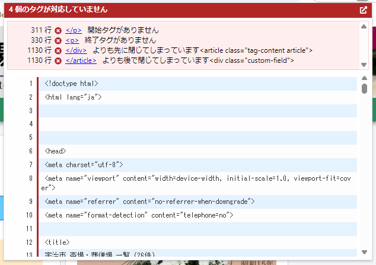Screen dimensions: 376x265
Task: Click the error icon beside the </article> link
Action: coord(58,60)
